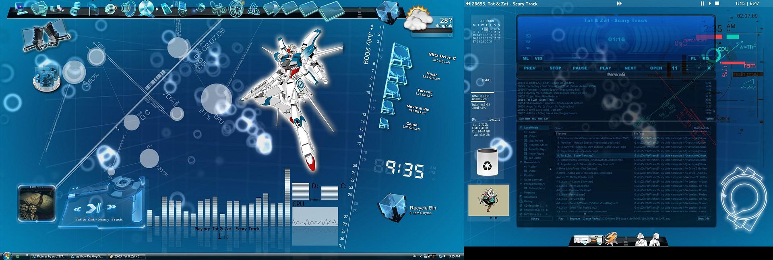Click the PLAY button in player
The image size is (773, 260).
pos(606,68)
